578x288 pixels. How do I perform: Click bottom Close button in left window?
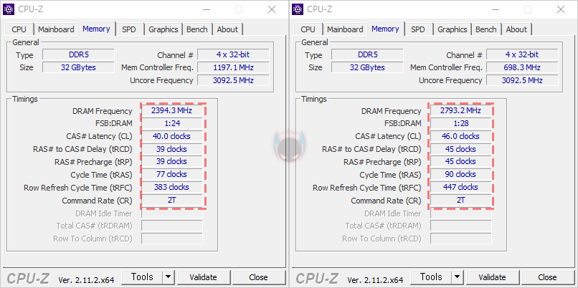click(x=259, y=277)
